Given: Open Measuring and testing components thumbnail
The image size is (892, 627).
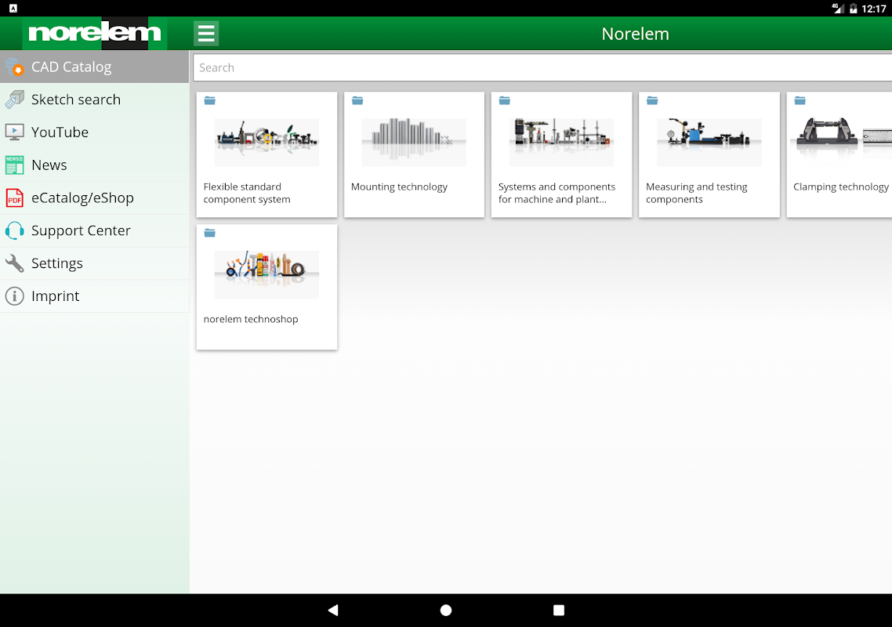Looking at the screenshot, I should 709,142.
